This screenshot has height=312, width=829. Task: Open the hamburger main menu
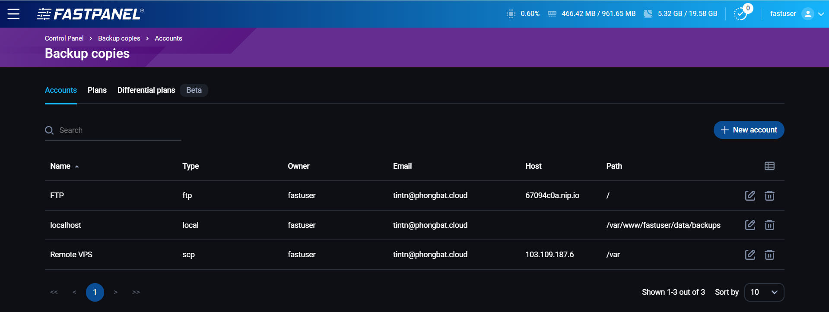[13, 14]
